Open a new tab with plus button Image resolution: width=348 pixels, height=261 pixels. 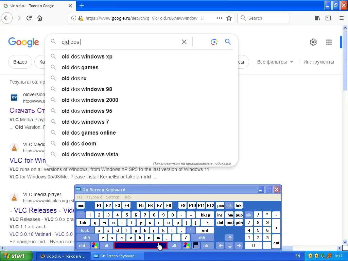(x=82, y=5)
